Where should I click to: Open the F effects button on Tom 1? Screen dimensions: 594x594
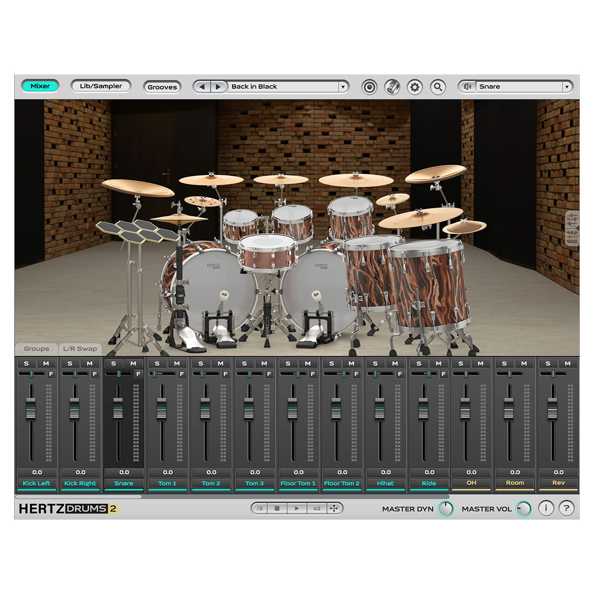click(x=182, y=374)
